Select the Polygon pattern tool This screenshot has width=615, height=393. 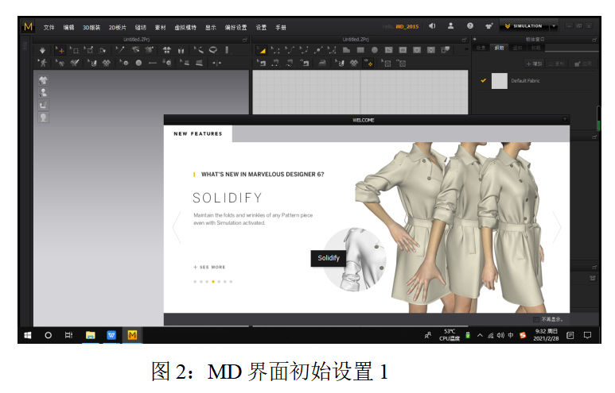click(346, 50)
